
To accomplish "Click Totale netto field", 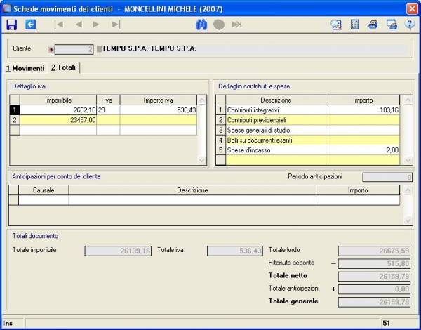I will [x=374, y=276].
